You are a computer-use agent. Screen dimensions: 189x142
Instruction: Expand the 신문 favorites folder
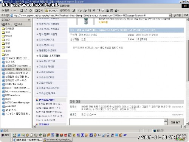click(x=6, y=40)
